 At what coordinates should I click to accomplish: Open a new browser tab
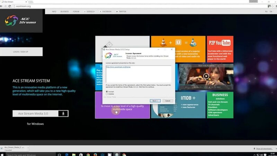[31, 2]
